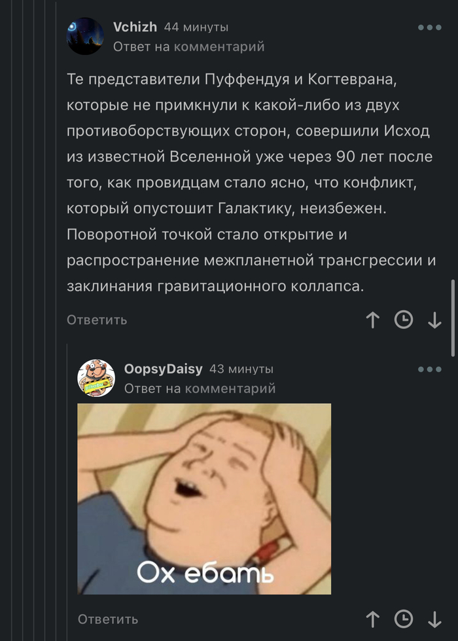The height and width of the screenshot is (641, 458).
Task: Open three-dot menu on Vchizh's comment
Action: tap(430, 27)
